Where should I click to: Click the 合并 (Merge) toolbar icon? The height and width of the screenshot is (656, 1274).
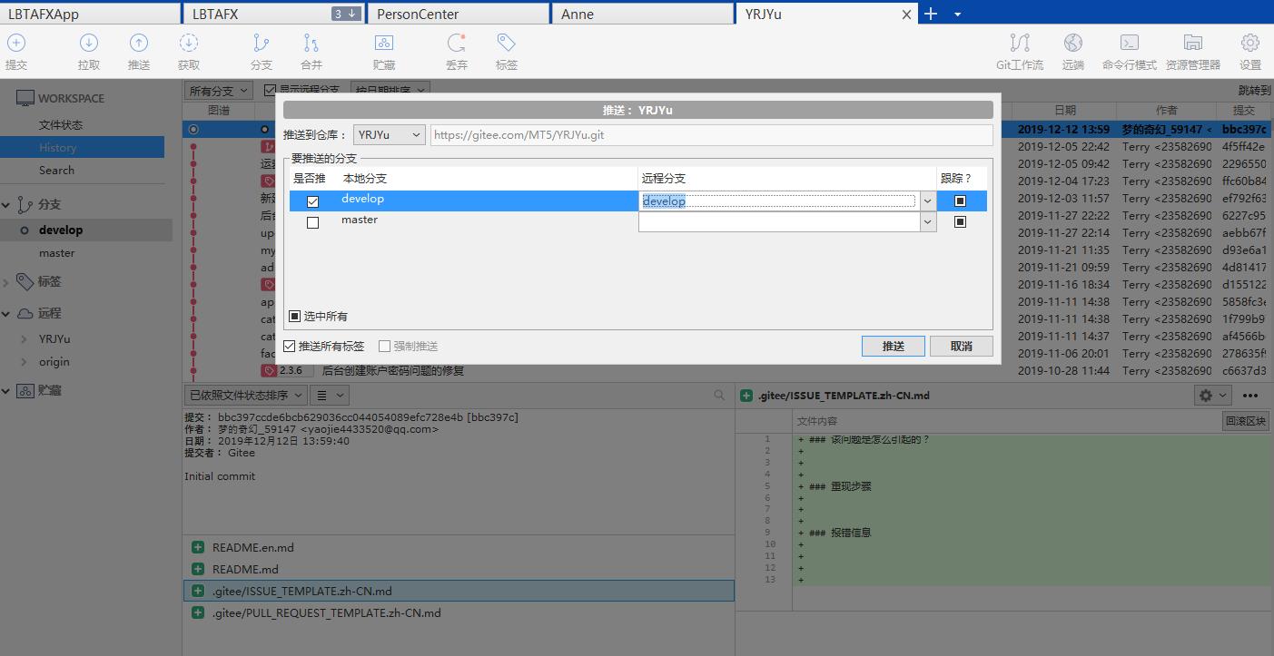point(311,43)
